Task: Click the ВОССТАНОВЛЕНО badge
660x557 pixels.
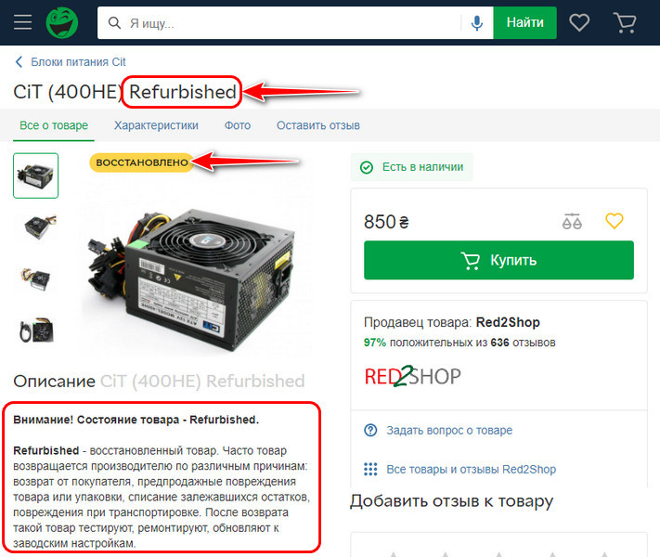Action: click(x=142, y=162)
